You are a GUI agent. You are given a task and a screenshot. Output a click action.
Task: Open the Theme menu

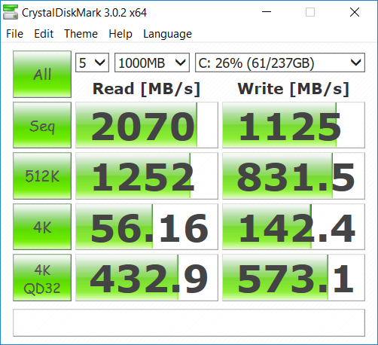point(81,34)
